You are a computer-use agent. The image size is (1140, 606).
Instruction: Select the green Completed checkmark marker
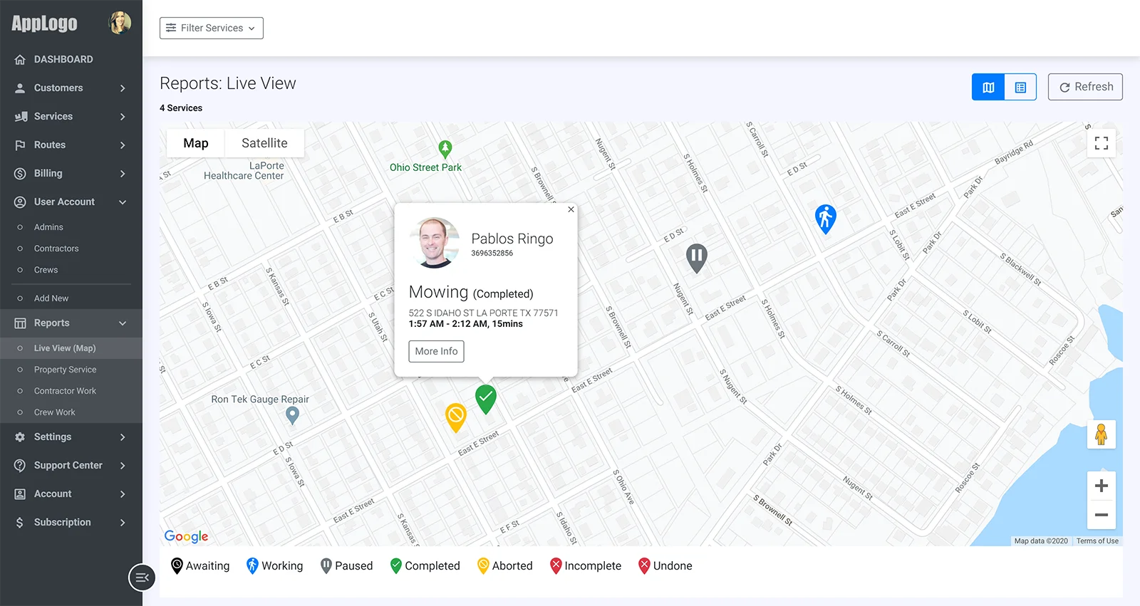click(x=486, y=399)
